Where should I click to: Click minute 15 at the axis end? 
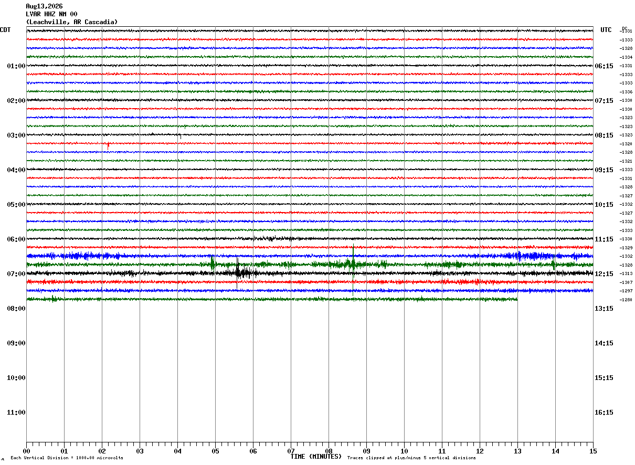593,451
